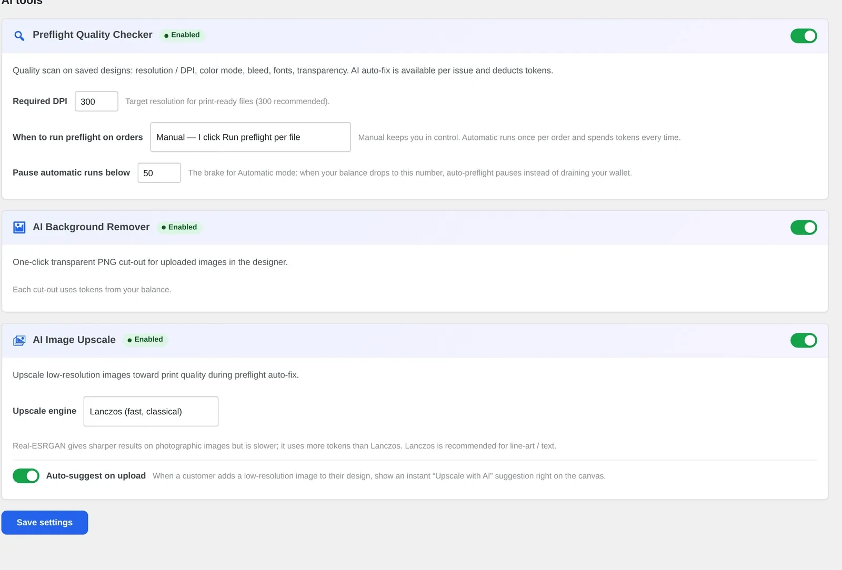Click the 'Upscale low-resolution images toward print quality' description

(x=156, y=375)
